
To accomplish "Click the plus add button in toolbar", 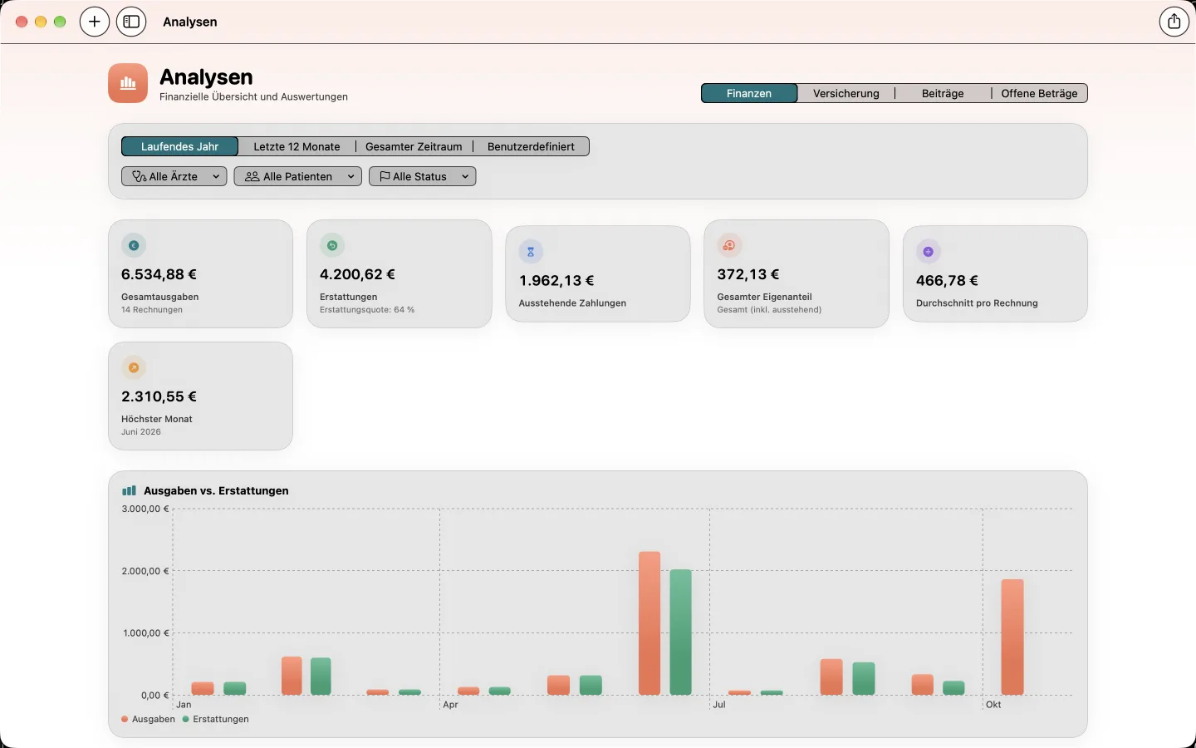I will [x=95, y=22].
